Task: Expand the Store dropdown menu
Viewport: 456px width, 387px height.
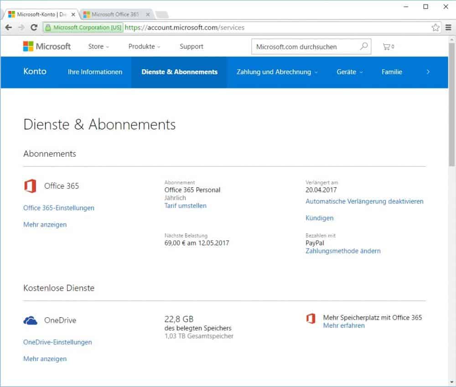Action: (98, 46)
